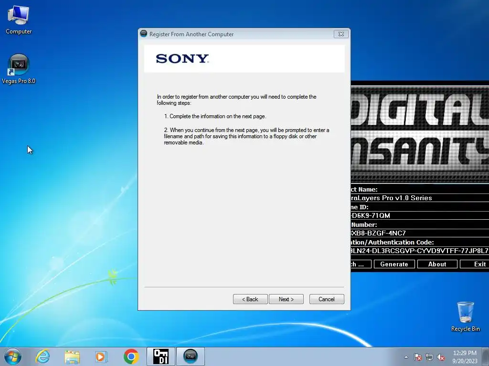The image size is (489, 366).
Task: Show hidden system tray icons arrow
Action: point(406,357)
